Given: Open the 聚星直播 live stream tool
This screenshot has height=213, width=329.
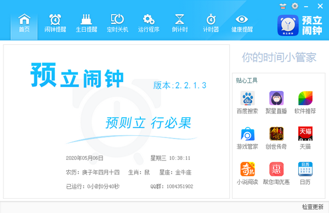Looking at the screenshot, I should [276, 102].
